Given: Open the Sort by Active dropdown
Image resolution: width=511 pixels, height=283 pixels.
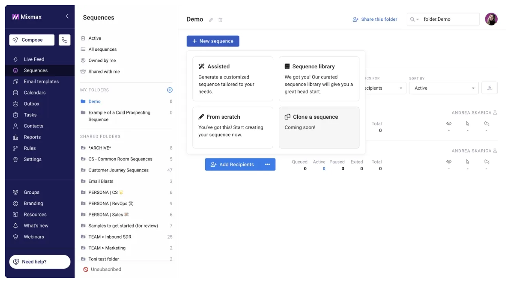Looking at the screenshot, I should click(444, 88).
